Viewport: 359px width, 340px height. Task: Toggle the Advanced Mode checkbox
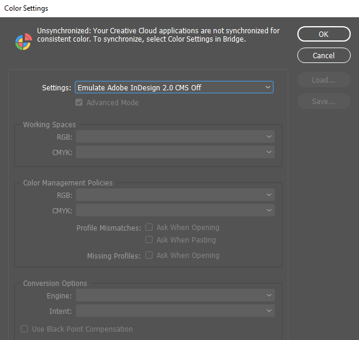[80, 103]
